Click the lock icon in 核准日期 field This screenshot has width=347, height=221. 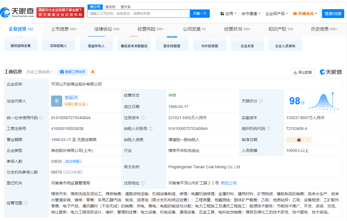299,139
